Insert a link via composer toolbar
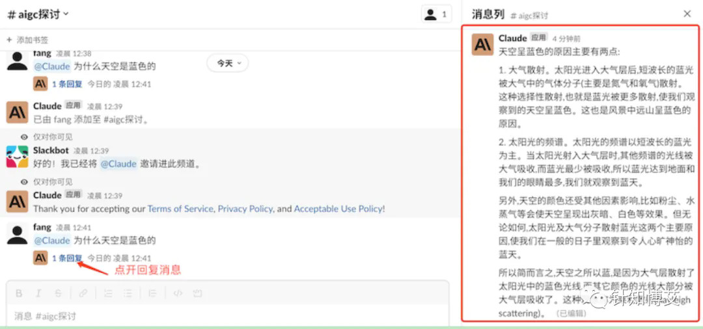Image resolution: width=703 pixels, height=329 pixels. click(x=83, y=294)
